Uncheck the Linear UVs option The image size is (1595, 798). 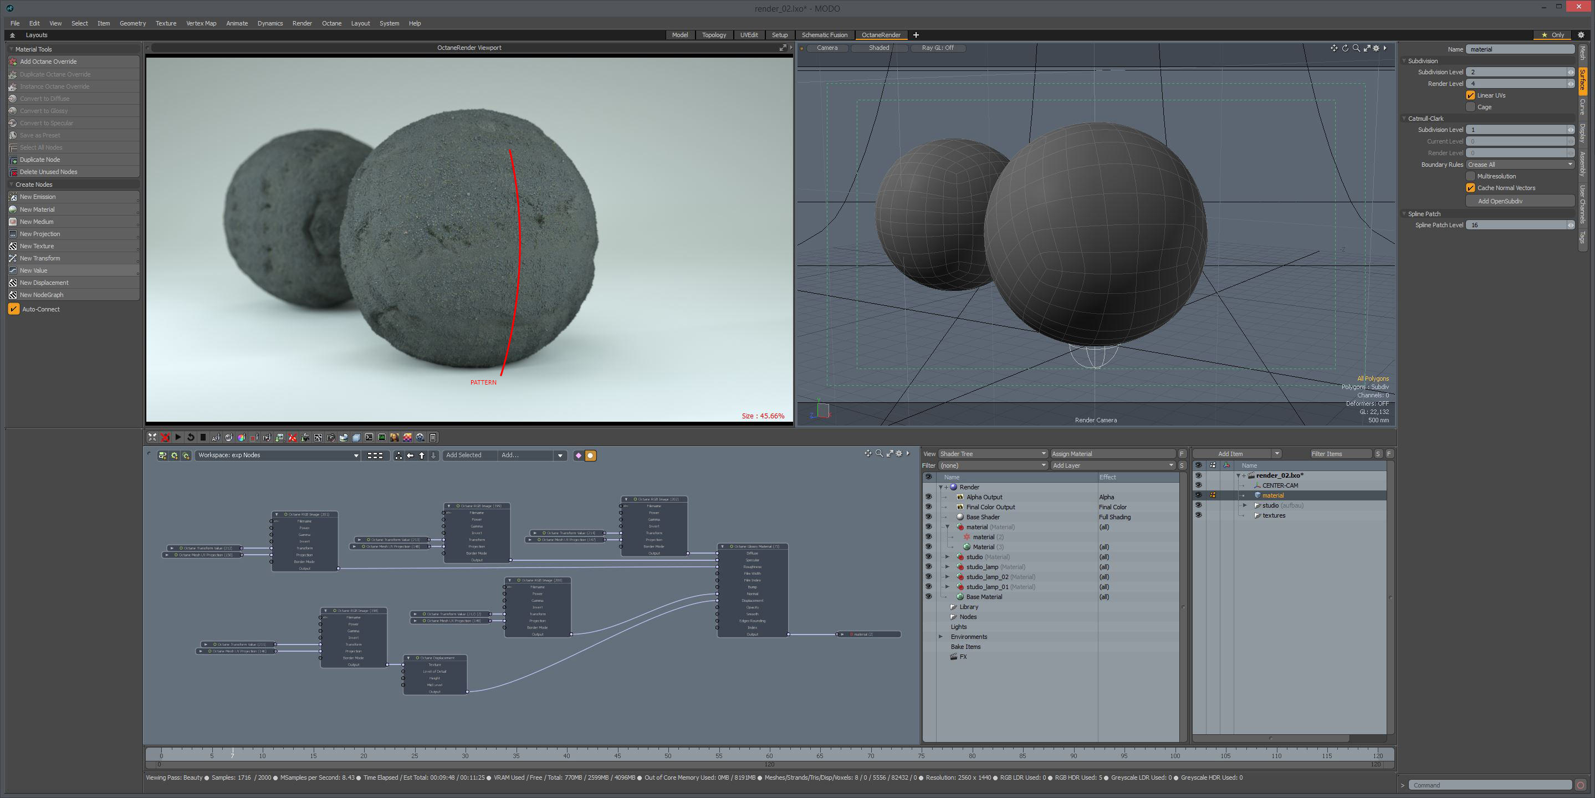pyautogui.click(x=1470, y=95)
